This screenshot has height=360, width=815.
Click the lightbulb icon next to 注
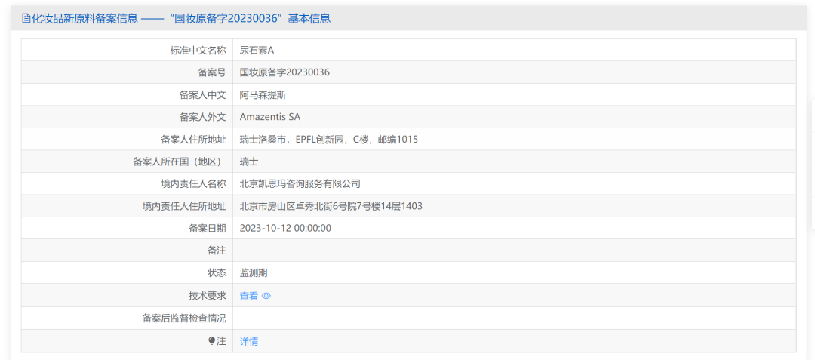tap(212, 341)
